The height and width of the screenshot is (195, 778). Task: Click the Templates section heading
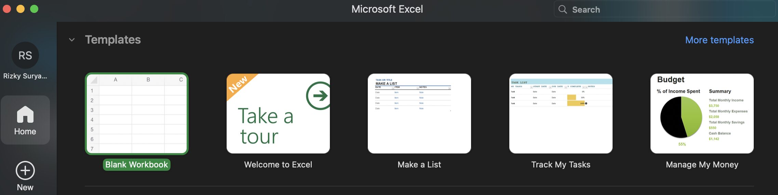tap(113, 40)
